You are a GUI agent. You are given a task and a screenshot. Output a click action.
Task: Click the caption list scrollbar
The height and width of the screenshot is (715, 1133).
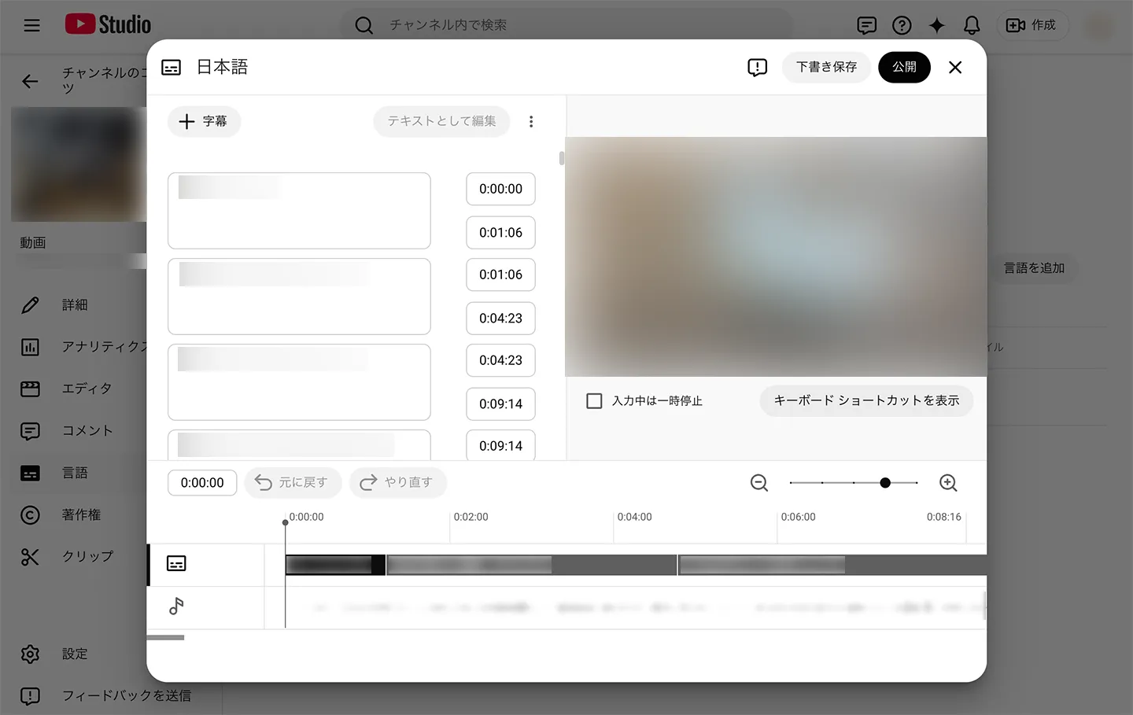click(562, 158)
